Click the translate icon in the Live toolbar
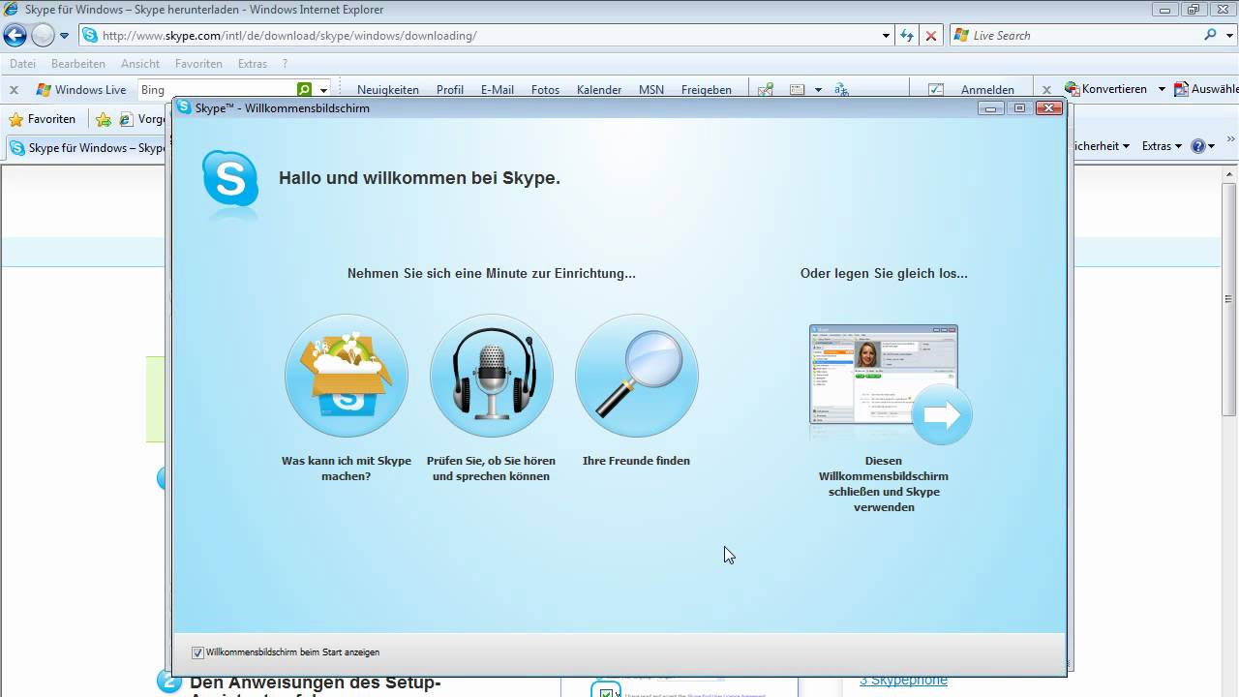This screenshot has height=697, width=1239. (x=841, y=89)
